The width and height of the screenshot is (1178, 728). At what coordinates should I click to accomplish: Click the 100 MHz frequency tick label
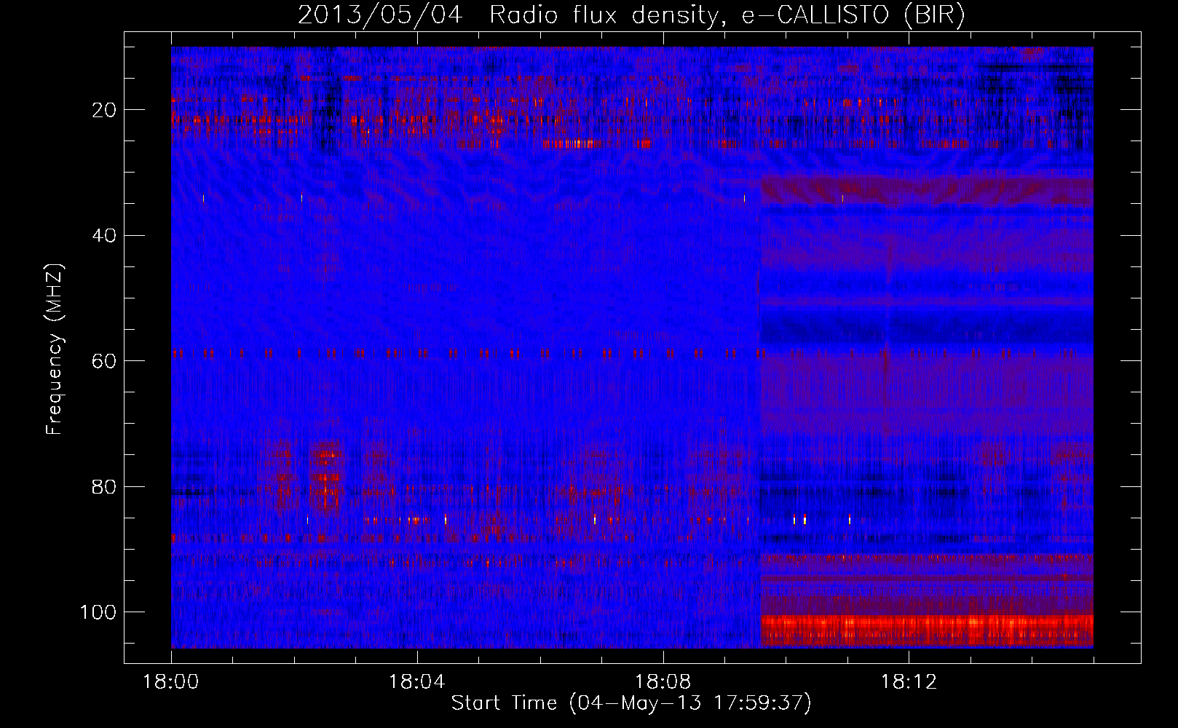(x=98, y=612)
